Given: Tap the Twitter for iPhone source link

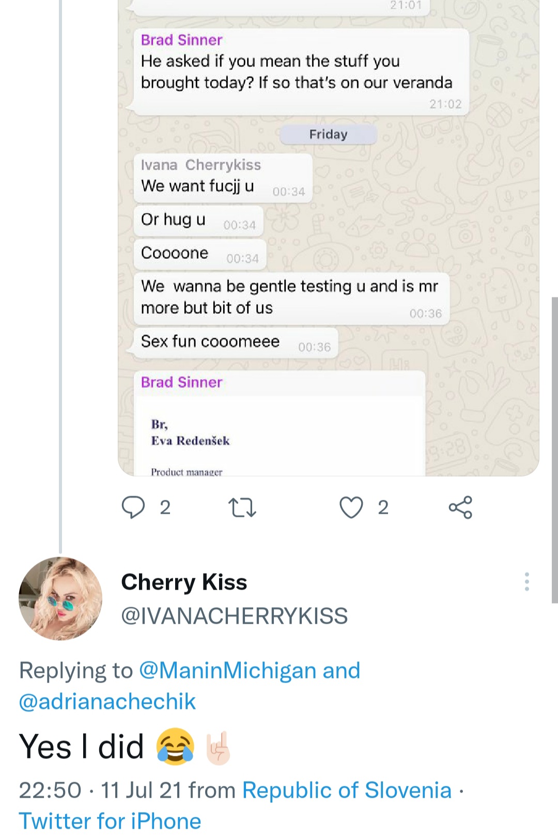Looking at the screenshot, I should 110,820.
